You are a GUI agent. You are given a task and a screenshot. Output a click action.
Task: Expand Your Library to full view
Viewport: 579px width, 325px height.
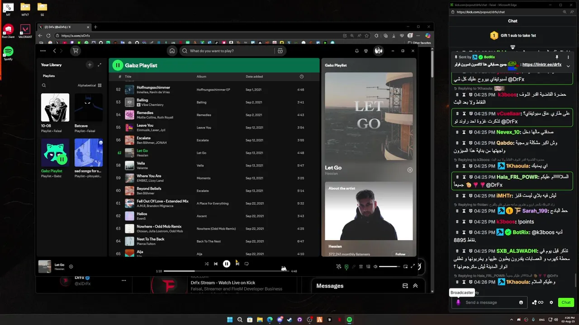click(x=100, y=65)
